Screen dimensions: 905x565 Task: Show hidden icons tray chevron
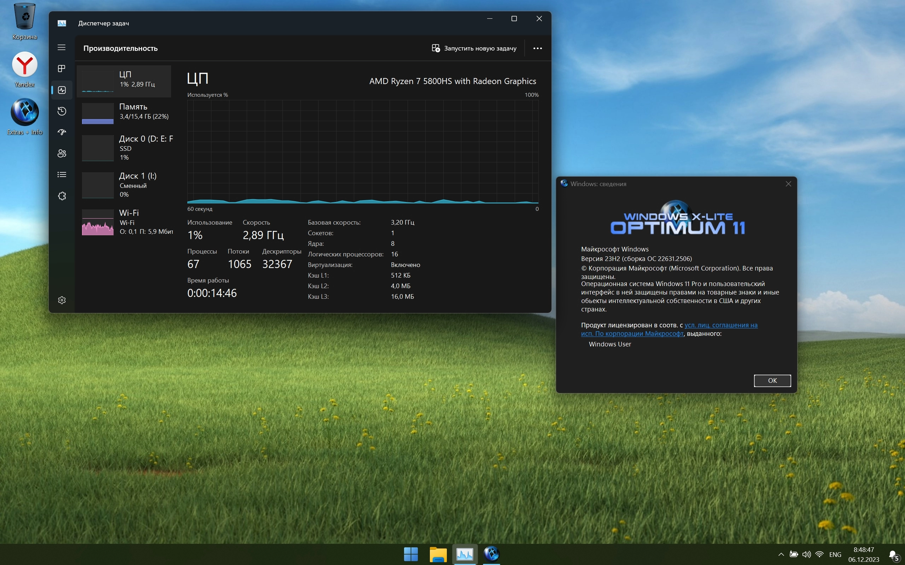tap(781, 554)
